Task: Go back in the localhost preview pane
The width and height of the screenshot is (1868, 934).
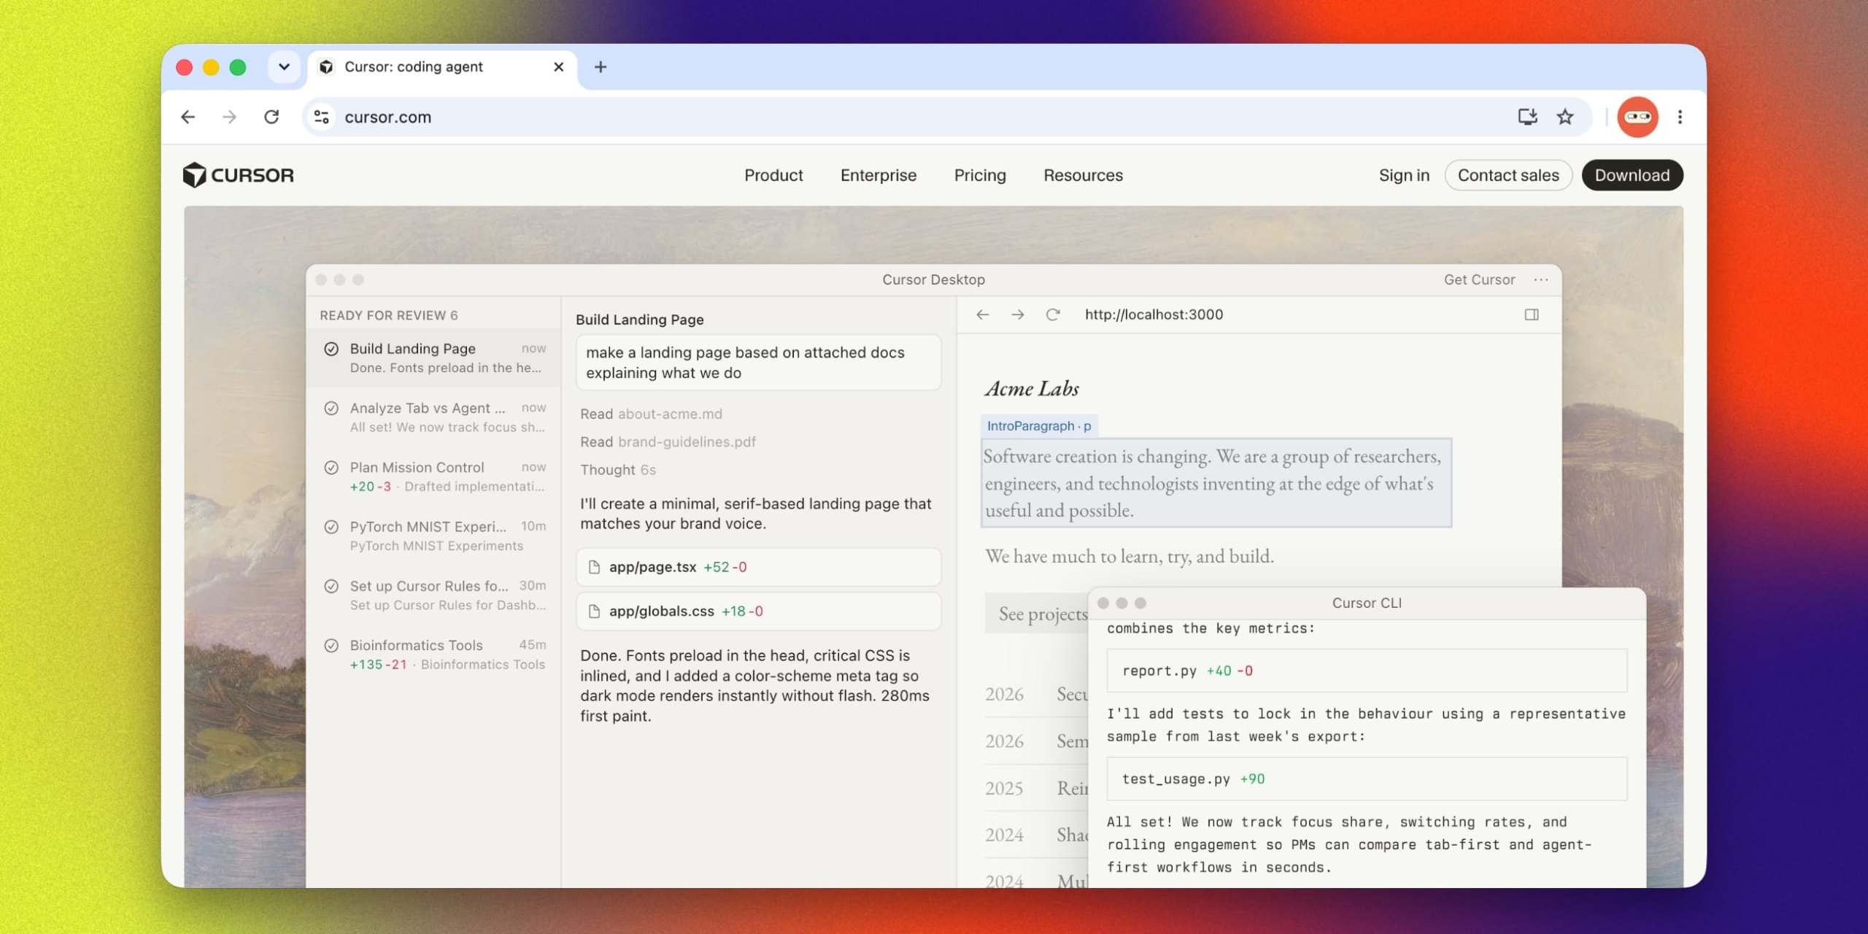Action: pyautogui.click(x=983, y=314)
